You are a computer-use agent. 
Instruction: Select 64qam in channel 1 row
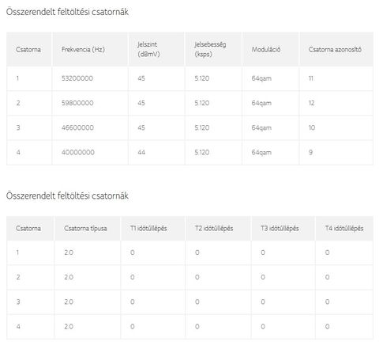[x=261, y=78]
